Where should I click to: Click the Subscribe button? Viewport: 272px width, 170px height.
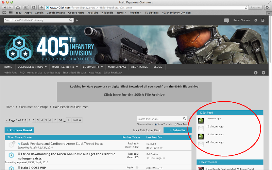(x=177, y=130)
